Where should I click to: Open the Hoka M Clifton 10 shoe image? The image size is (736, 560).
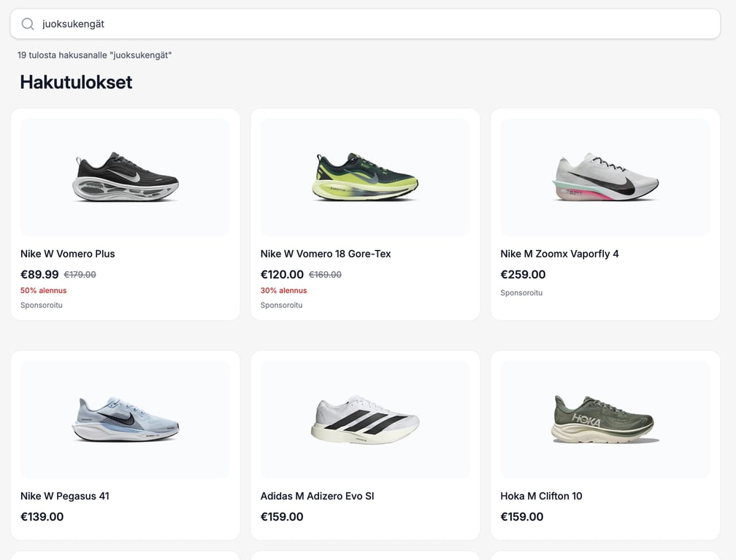(605, 419)
